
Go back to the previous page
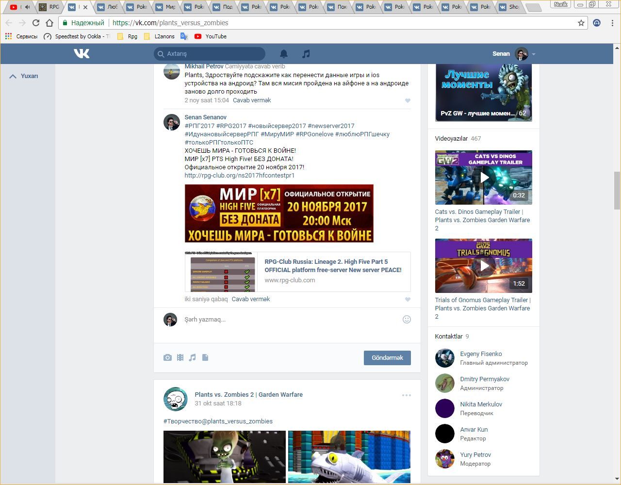point(9,23)
